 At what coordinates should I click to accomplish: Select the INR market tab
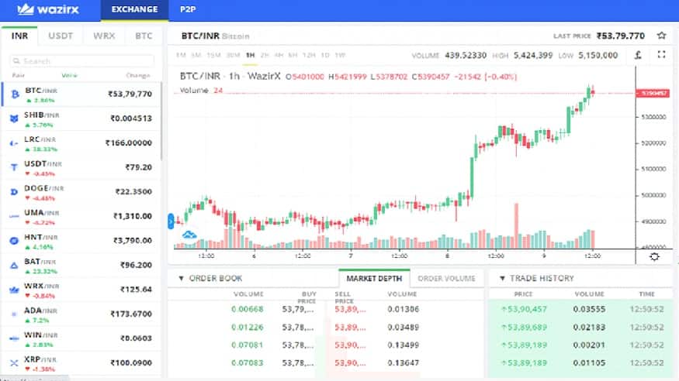coord(19,36)
